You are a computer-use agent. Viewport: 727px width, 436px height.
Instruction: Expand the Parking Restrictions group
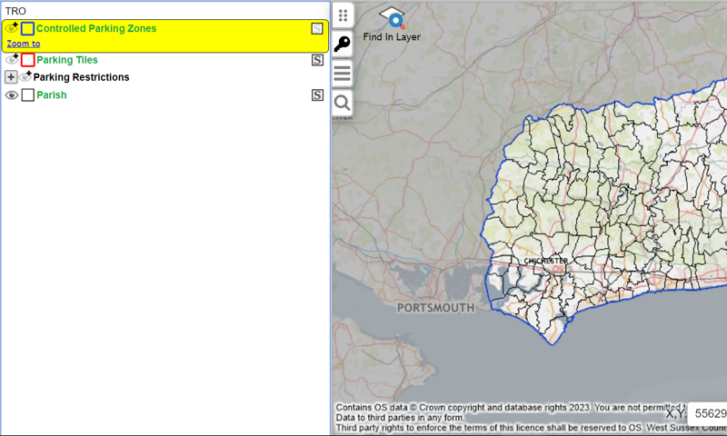pos(11,77)
